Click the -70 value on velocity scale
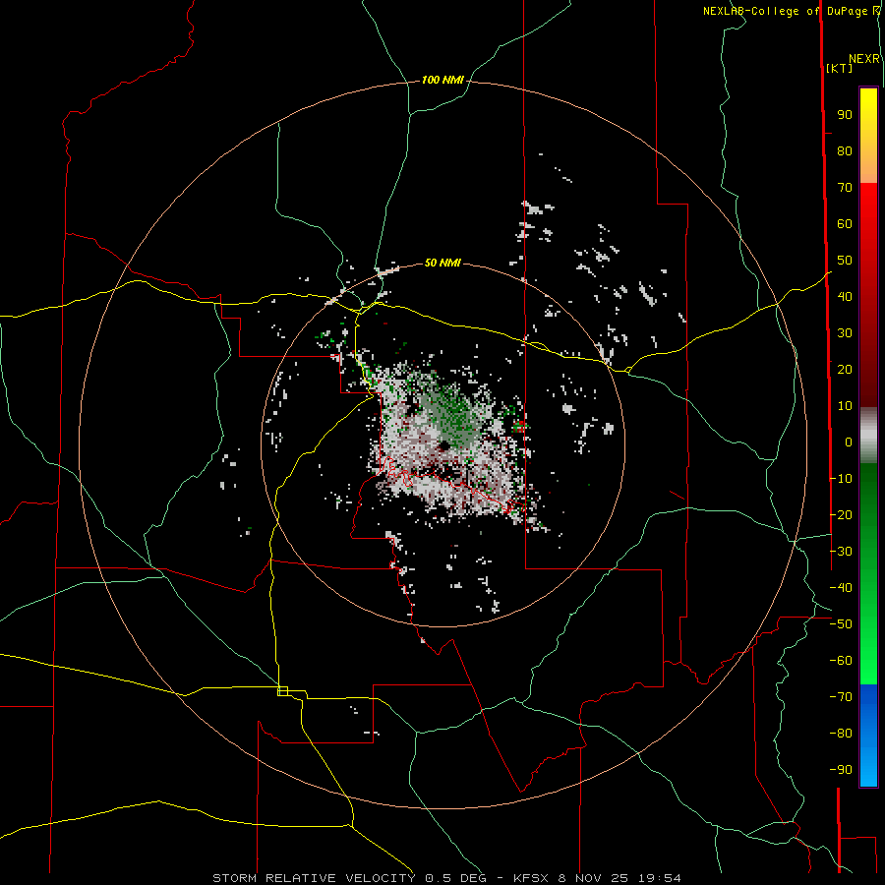This screenshot has height=885, width=885. (841, 697)
